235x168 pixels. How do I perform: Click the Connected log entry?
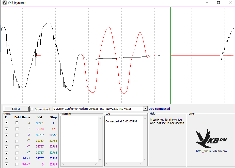[121, 121]
